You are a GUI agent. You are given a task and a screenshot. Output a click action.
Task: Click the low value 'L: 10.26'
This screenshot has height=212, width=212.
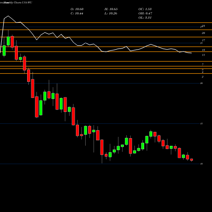click(111, 14)
